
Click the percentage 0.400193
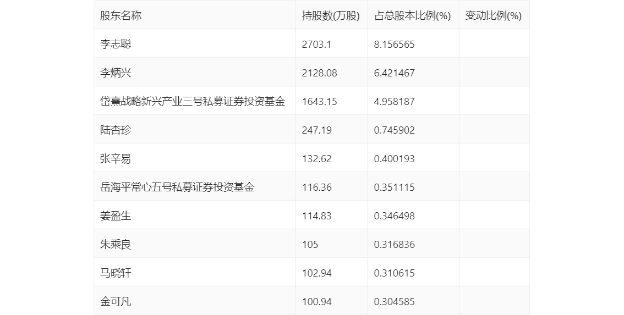[395, 159]
